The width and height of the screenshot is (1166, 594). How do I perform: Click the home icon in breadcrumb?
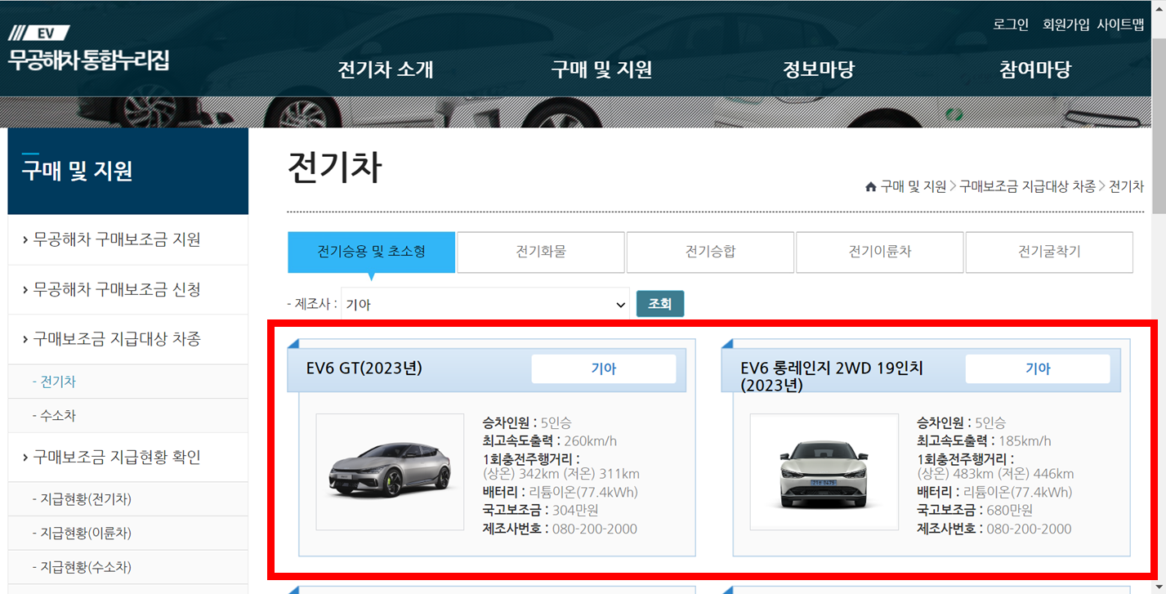[870, 186]
